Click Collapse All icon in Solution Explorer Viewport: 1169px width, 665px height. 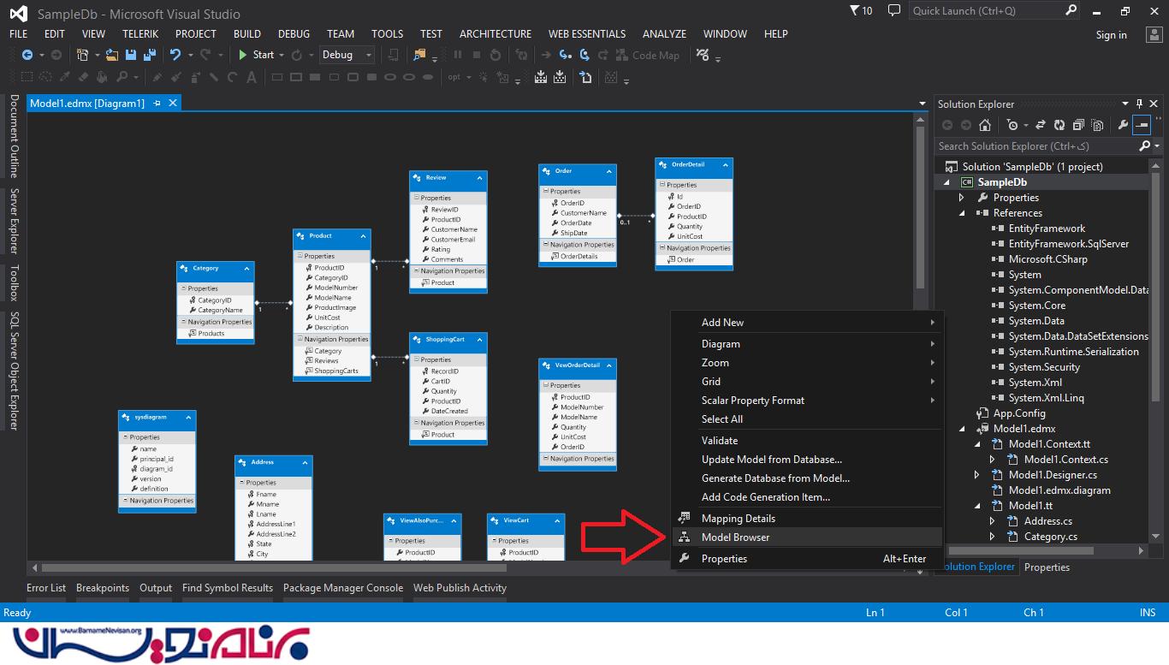point(1078,125)
